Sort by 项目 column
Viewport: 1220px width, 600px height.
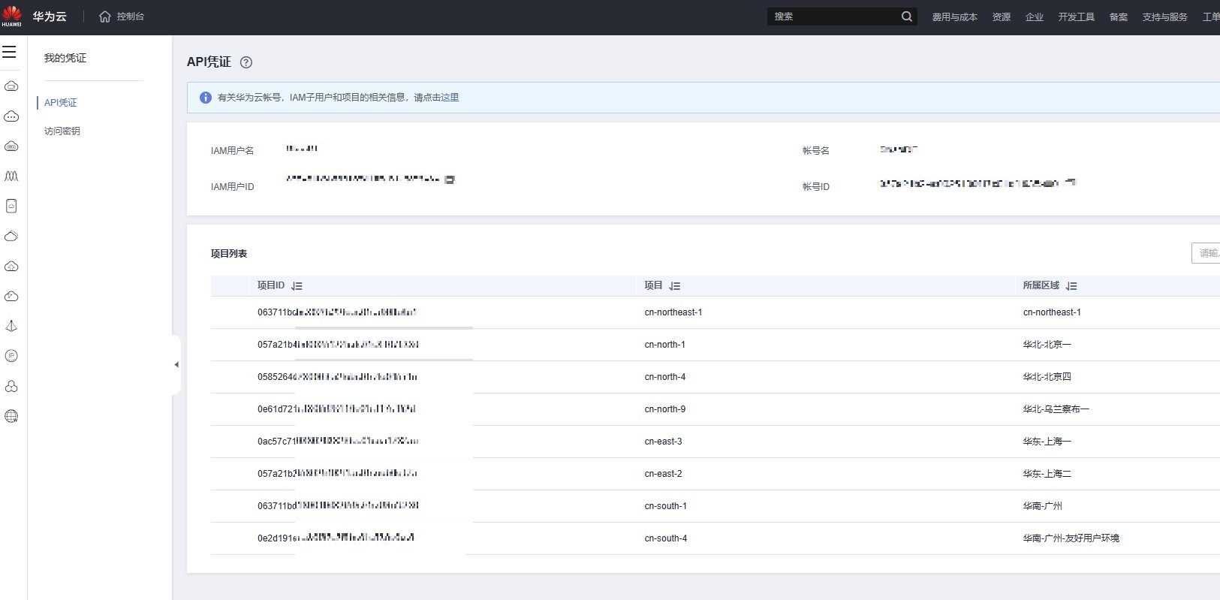[x=675, y=286]
